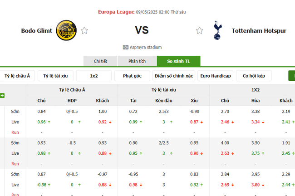Select the So sánh TL tab

click(178, 61)
